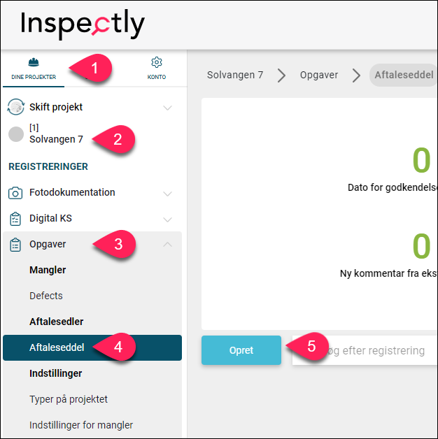Expand the Fotodokumentation section chevron
The width and height of the screenshot is (438, 439).
pyautogui.click(x=168, y=194)
